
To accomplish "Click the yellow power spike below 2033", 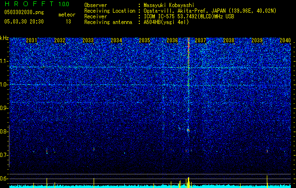I will tap(94, 183).
